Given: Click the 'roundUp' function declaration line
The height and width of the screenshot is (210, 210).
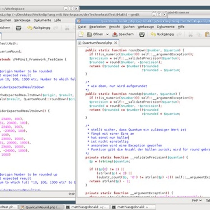Looking at the screenshot, I should point(133,94).
